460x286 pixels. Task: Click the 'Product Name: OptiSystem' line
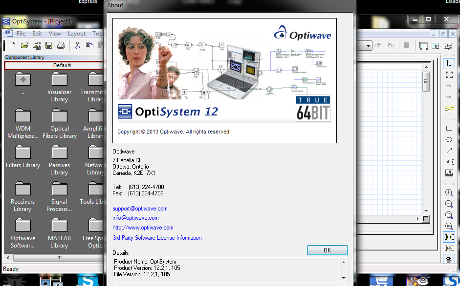[x=145, y=262]
